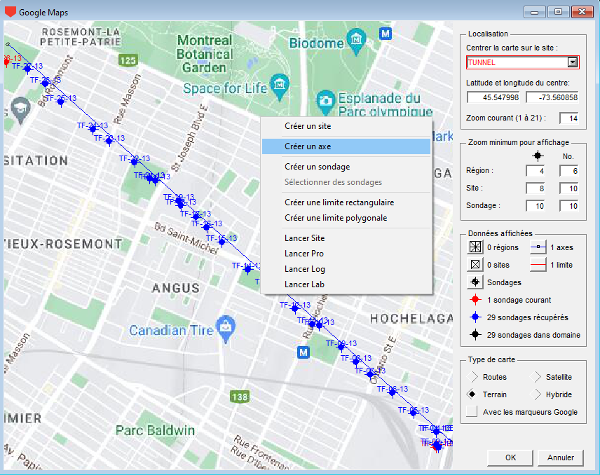Click Région marker zoom field

coord(536,171)
